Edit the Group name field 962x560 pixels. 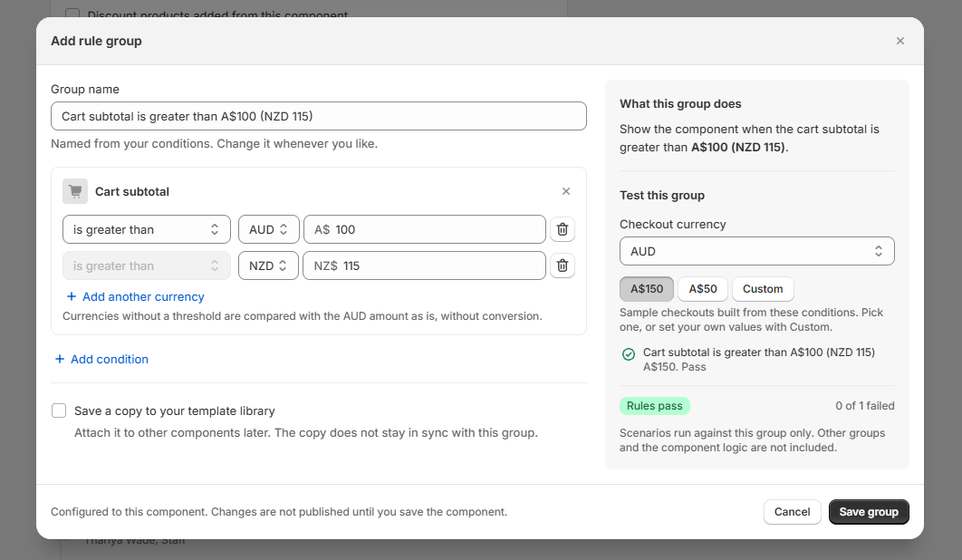(319, 116)
